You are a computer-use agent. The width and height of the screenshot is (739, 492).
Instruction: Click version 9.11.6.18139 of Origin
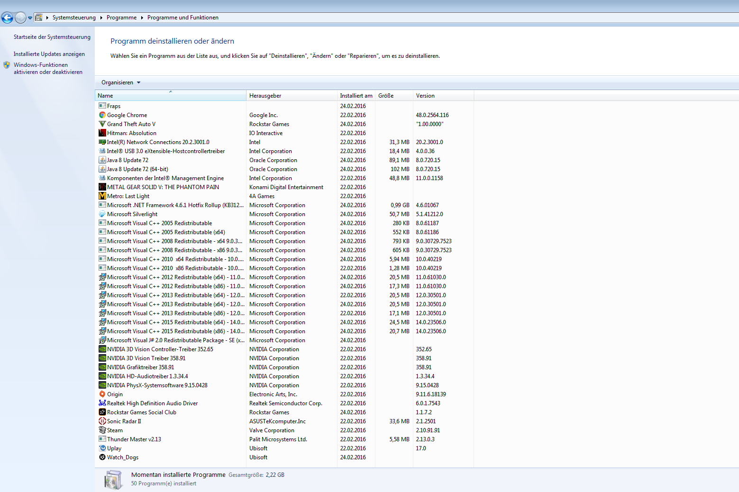tap(431, 394)
